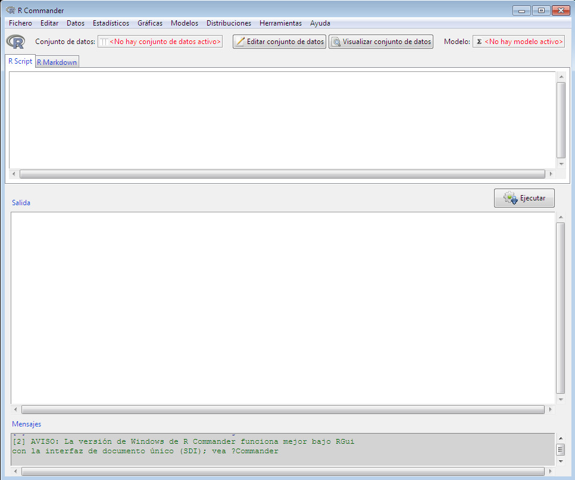Open the Distribuciones menu
Viewport: 575px width, 480px height.
pyautogui.click(x=229, y=23)
